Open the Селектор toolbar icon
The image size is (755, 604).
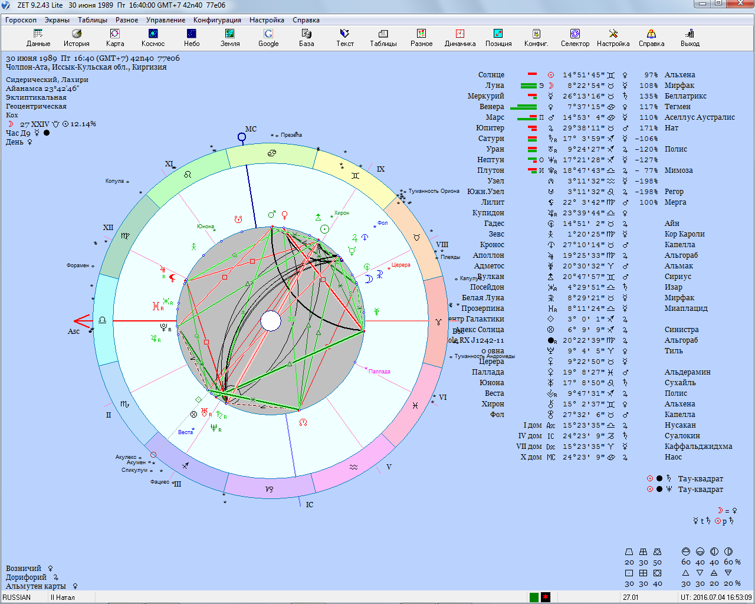(x=575, y=38)
